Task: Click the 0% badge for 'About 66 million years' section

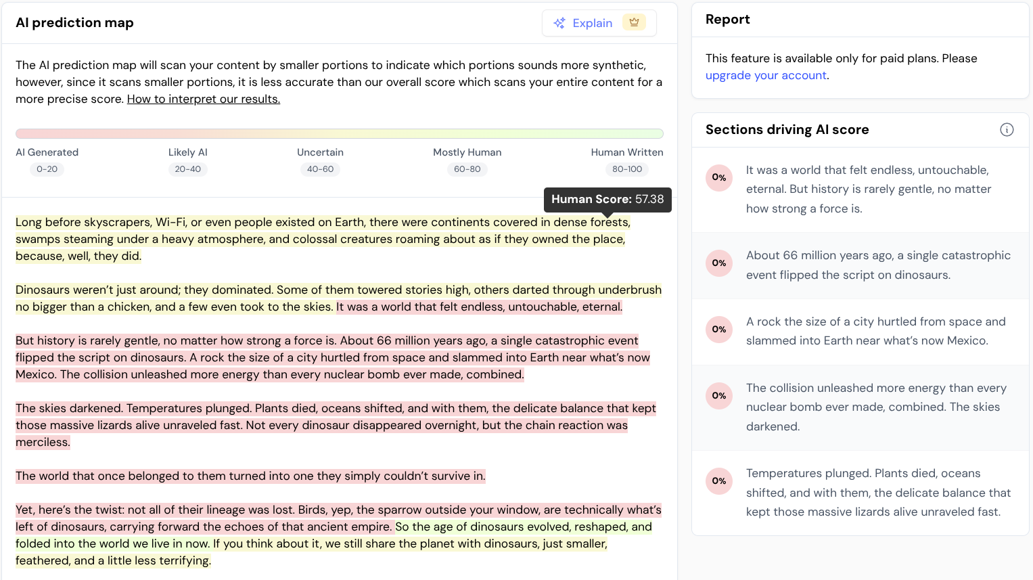Action: pyautogui.click(x=718, y=263)
